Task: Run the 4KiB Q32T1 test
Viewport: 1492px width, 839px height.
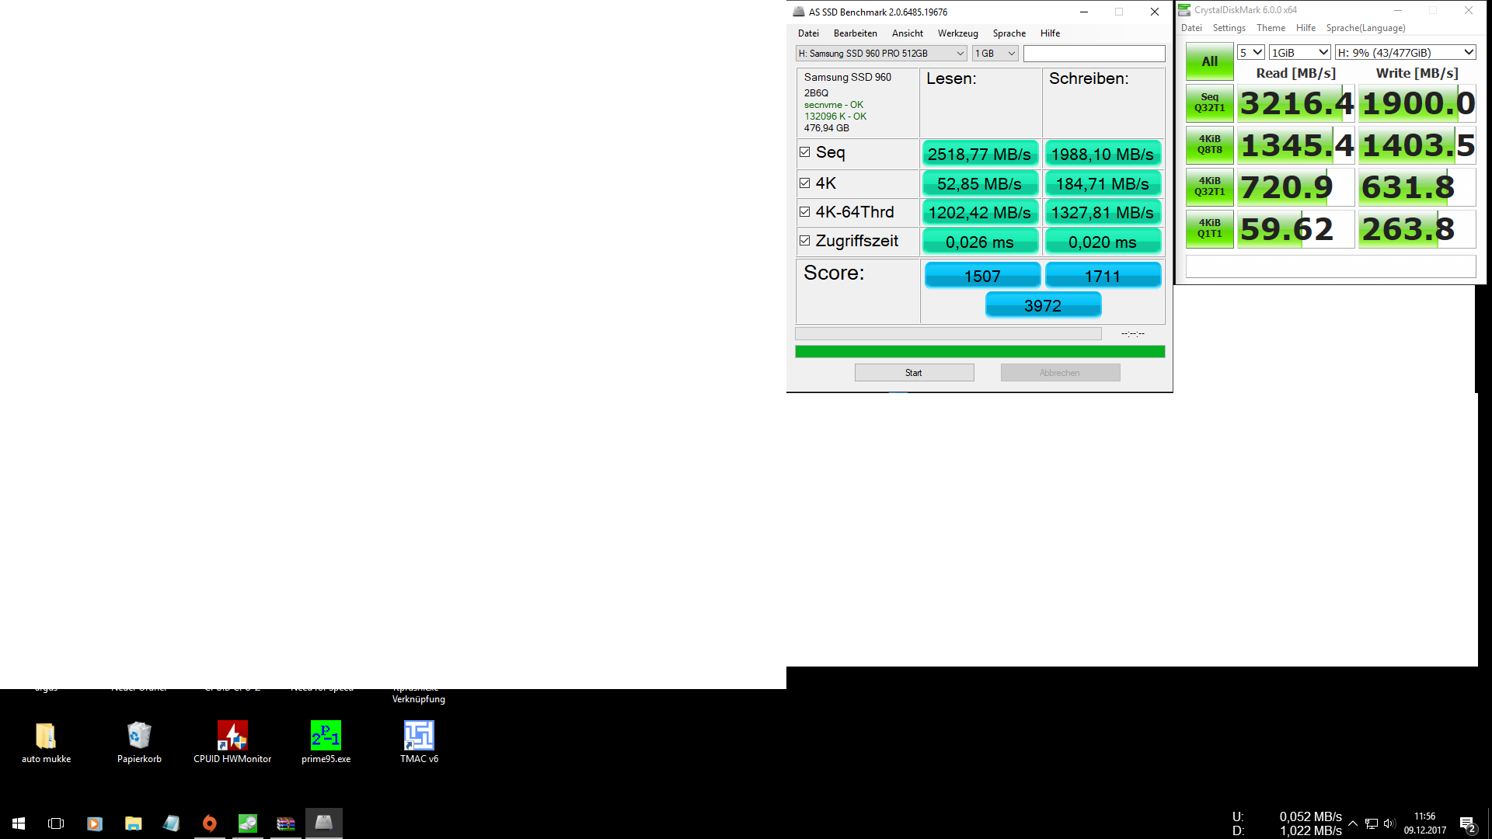Action: [x=1210, y=186]
